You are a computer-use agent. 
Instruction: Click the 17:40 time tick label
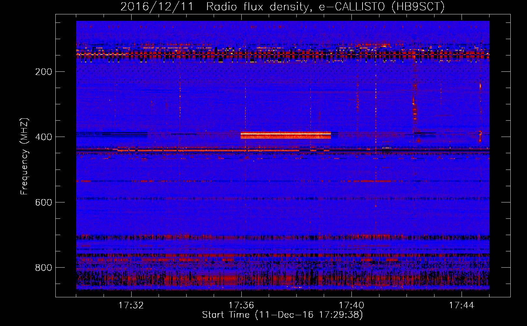coord(351,305)
